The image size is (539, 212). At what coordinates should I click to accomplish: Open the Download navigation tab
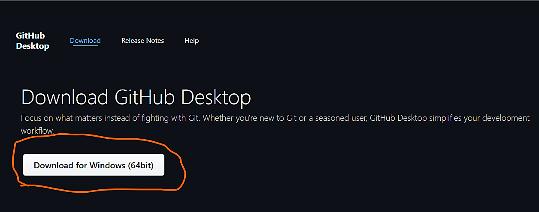point(85,41)
